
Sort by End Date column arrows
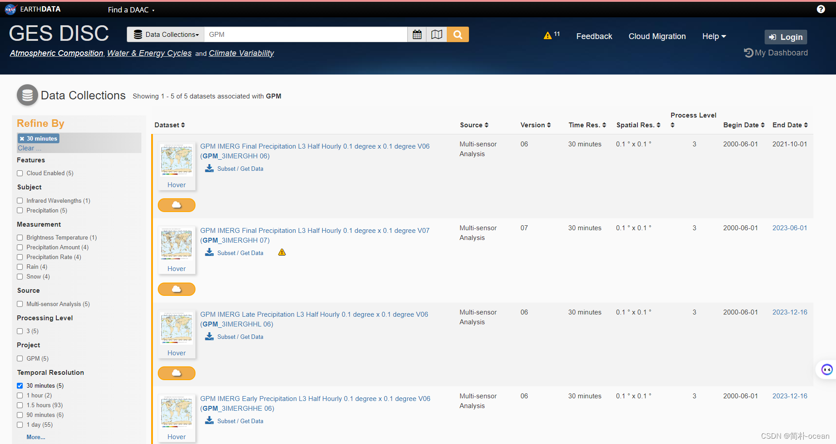pos(806,125)
